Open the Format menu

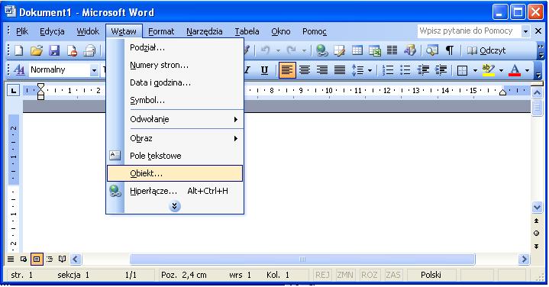click(x=161, y=31)
